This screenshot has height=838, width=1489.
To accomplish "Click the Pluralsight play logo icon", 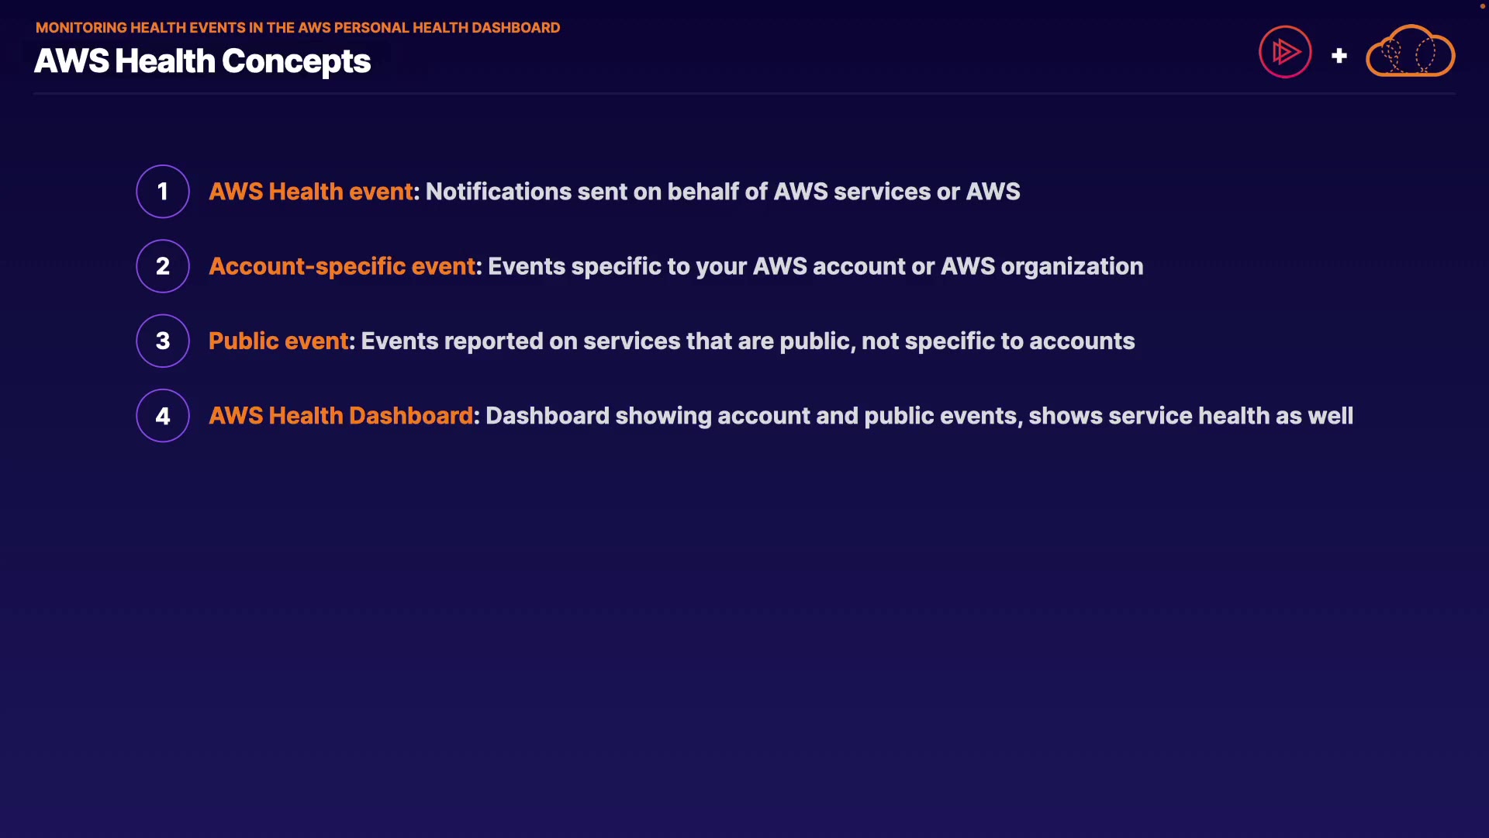I will point(1285,52).
